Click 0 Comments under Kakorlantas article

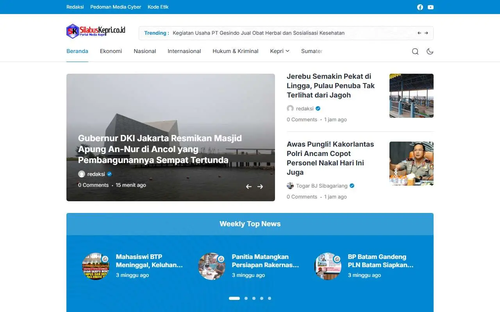click(x=302, y=197)
